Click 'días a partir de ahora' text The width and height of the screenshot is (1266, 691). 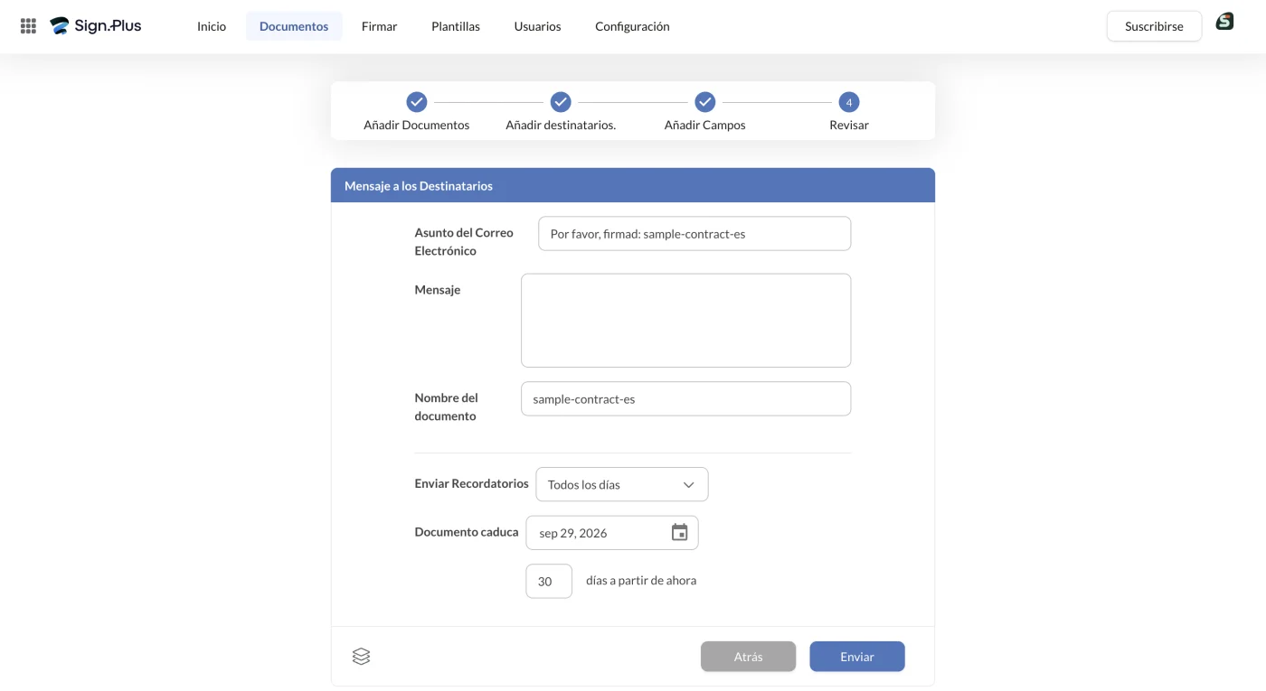tap(641, 581)
